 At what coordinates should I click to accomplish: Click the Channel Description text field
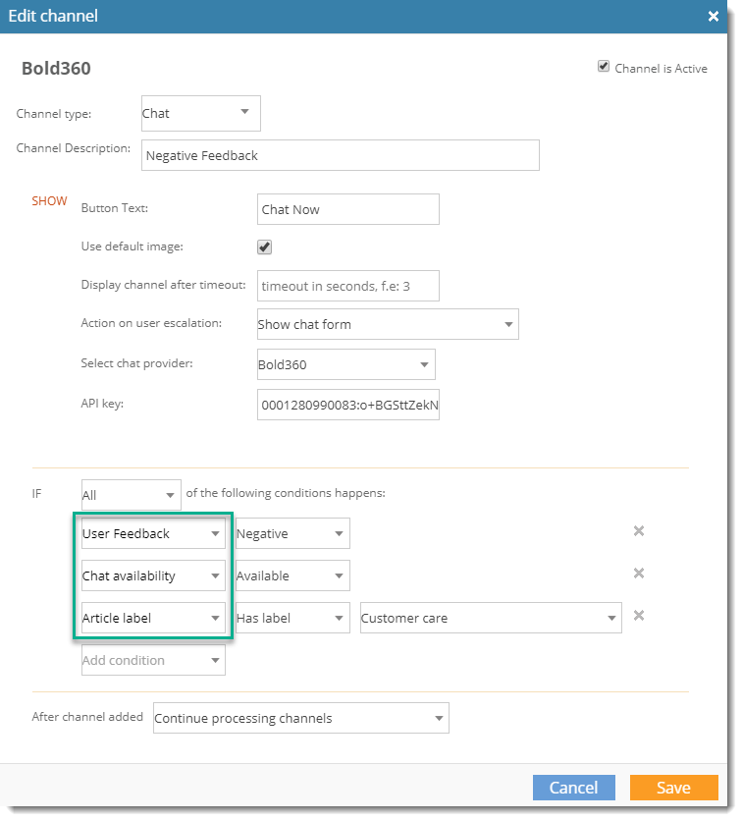pos(340,155)
